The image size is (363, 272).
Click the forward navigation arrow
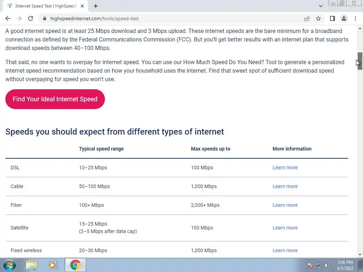(19, 18)
